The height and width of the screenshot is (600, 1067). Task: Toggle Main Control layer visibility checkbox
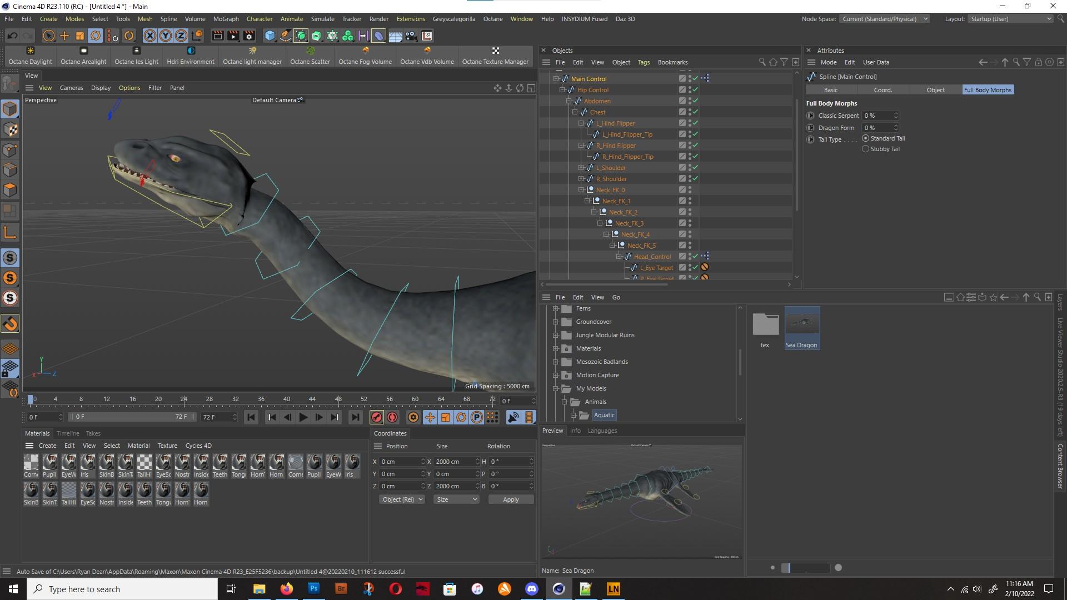click(x=682, y=78)
